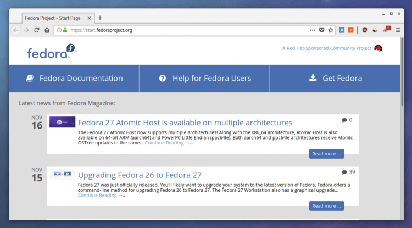Click the NOV 16 date label
Image resolution: width=412 pixels, height=228 pixels.
37,123
